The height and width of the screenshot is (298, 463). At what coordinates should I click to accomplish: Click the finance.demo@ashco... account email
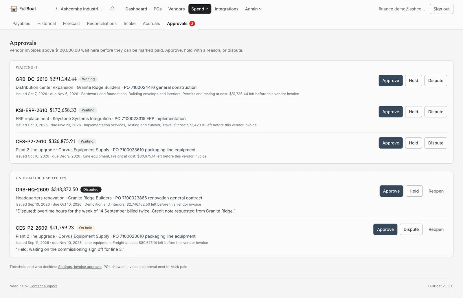[x=402, y=9]
